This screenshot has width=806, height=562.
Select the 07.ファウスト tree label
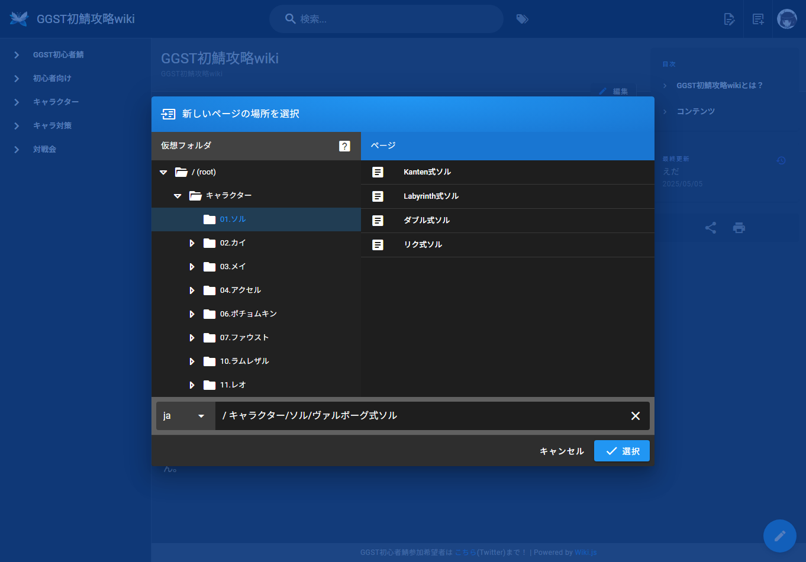(x=244, y=338)
